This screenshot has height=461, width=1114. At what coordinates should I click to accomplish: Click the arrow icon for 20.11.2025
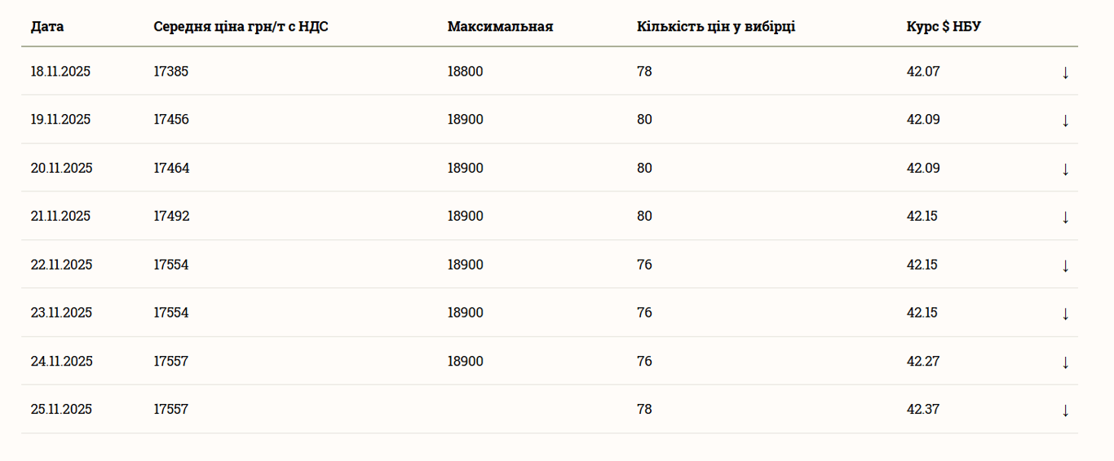point(1065,169)
